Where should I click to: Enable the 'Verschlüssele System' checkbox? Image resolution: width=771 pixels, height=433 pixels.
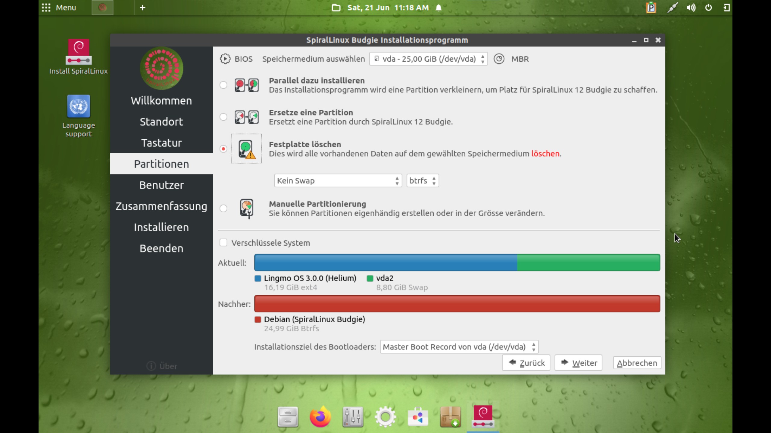[223, 243]
